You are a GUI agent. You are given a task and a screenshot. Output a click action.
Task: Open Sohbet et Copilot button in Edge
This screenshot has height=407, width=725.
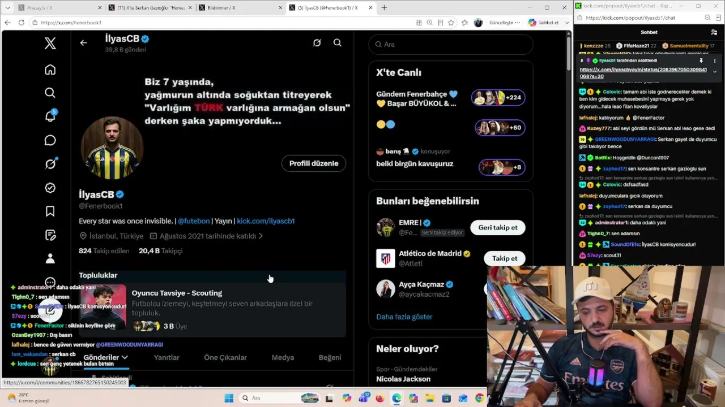[544, 23]
